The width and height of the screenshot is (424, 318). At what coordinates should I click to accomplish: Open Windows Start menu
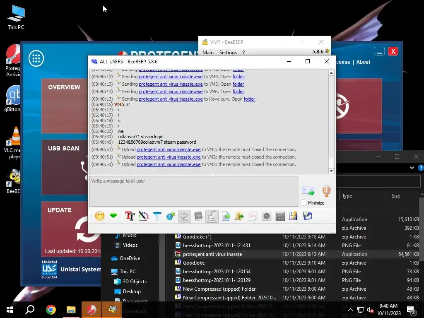click(10, 310)
